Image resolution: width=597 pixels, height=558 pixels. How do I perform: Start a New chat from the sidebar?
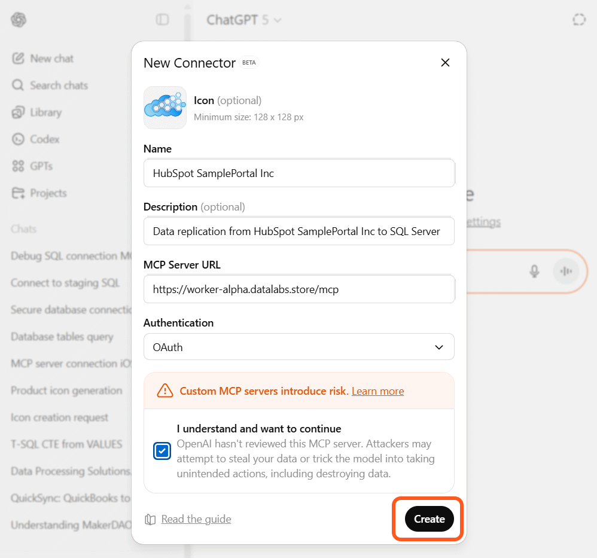tap(51, 58)
